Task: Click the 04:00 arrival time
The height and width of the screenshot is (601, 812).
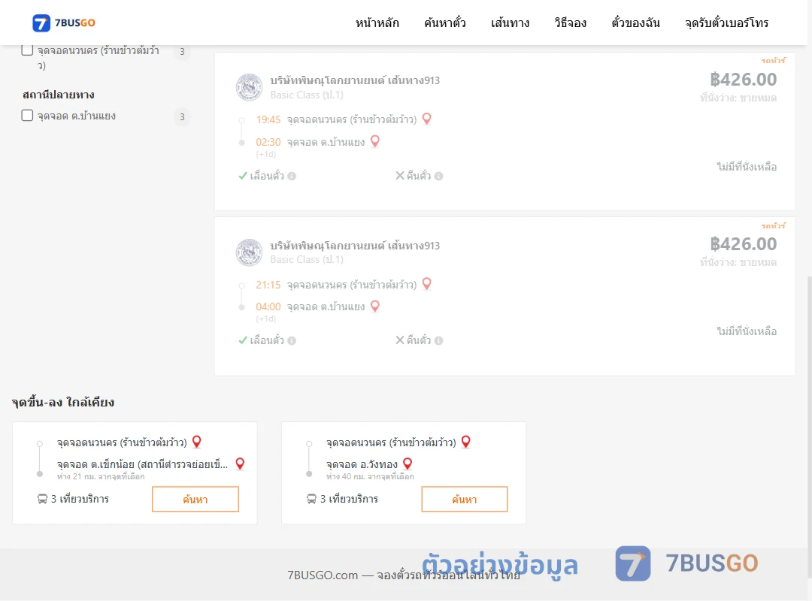Action: (x=268, y=307)
